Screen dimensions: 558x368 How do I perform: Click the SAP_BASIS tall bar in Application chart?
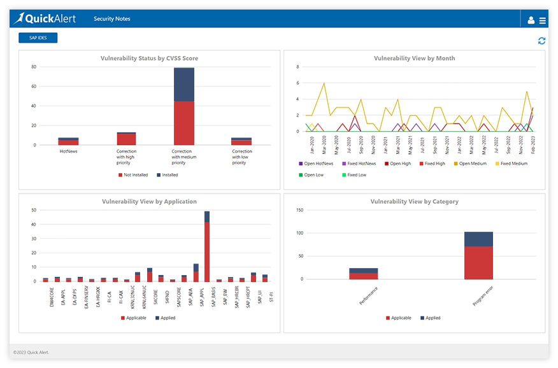207,246
